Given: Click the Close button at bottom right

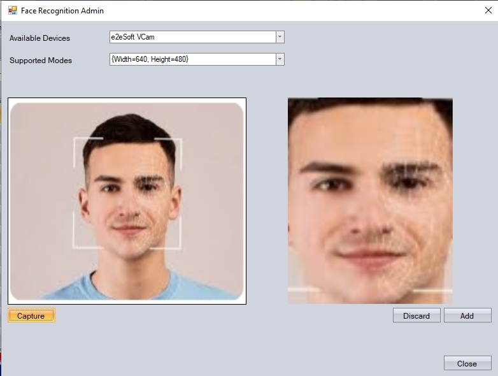Looking at the screenshot, I should (467, 363).
